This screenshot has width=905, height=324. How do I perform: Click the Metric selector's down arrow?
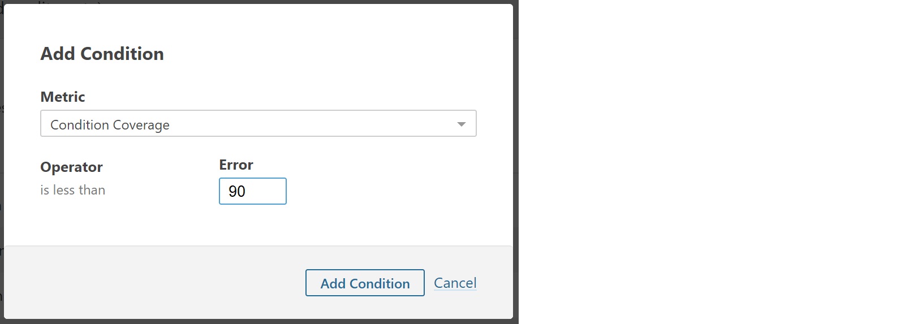click(462, 124)
